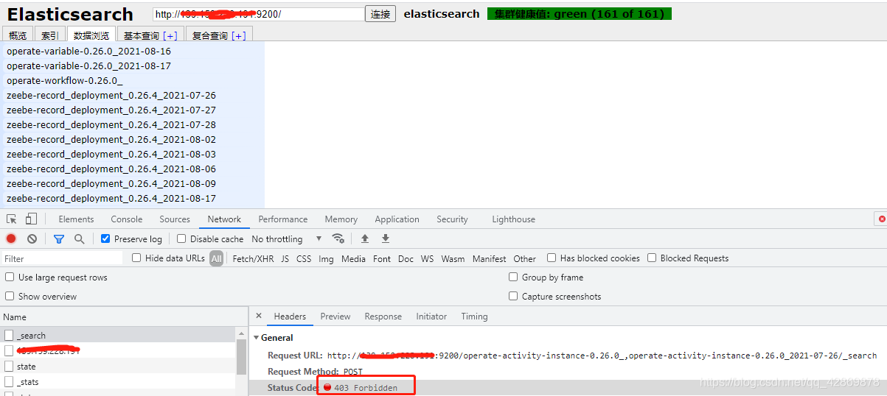Toggle the device toolbar icon

[31, 219]
